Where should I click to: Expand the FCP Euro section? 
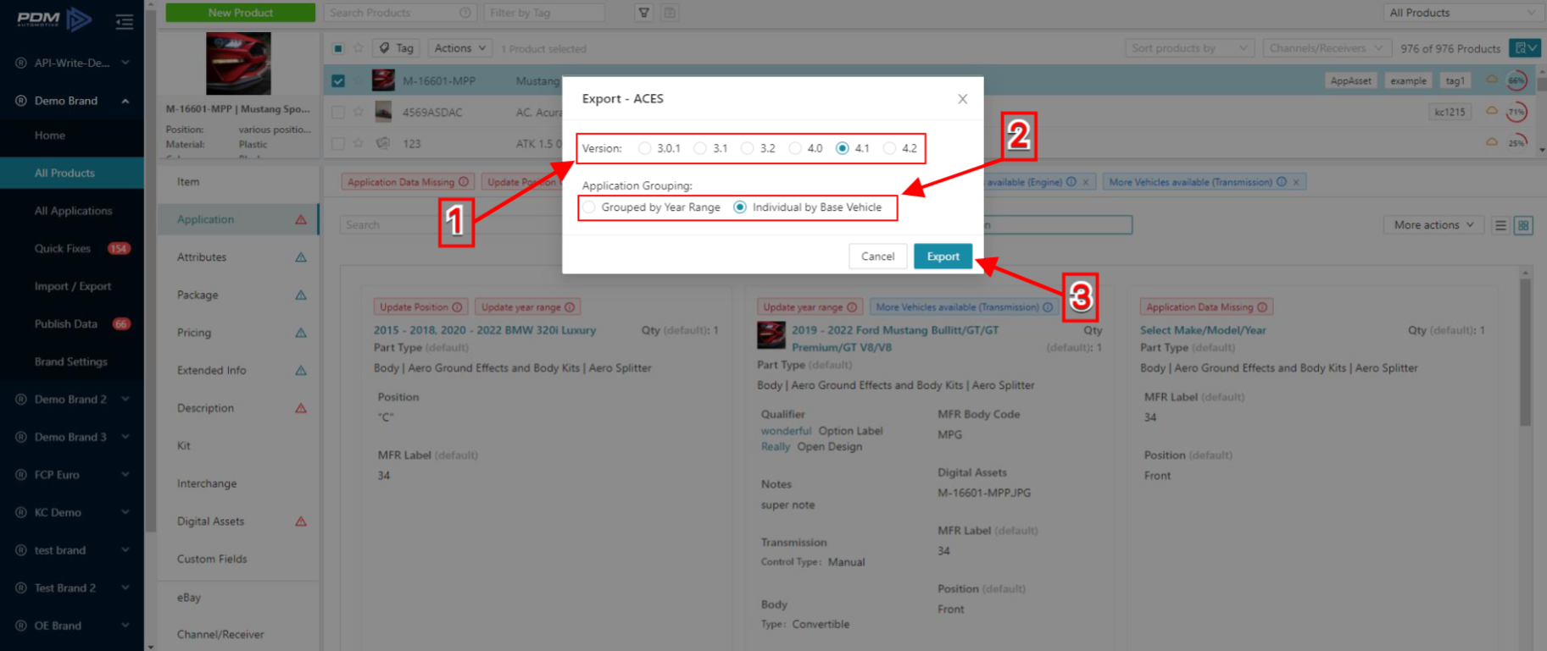[x=72, y=475]
